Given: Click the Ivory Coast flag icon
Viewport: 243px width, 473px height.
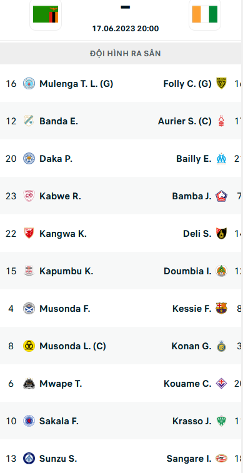Looking at the screenshot, I should tap(205, 14).
